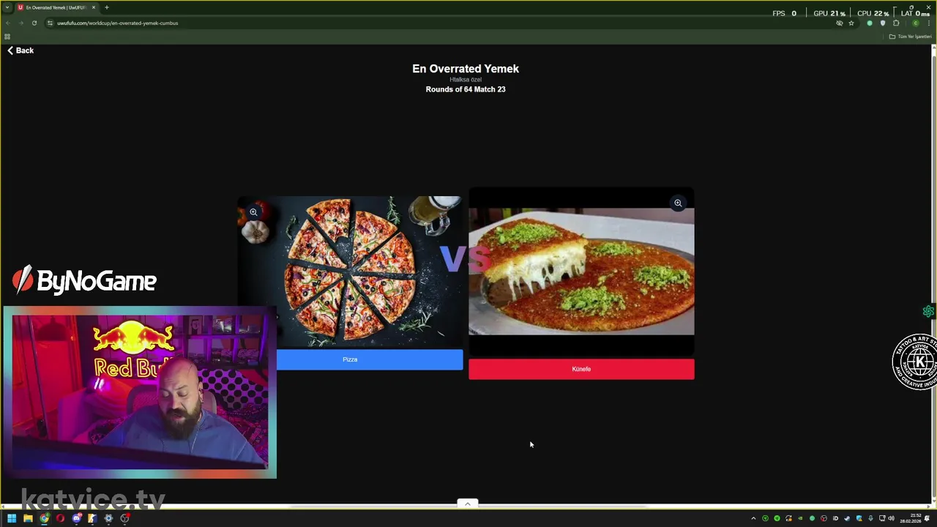Open volume control in system tray
Viewport: 937px width, 527px height.
[891, 518]
